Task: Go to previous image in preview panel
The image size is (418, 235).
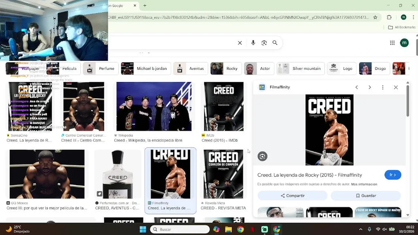Action: 357,87
